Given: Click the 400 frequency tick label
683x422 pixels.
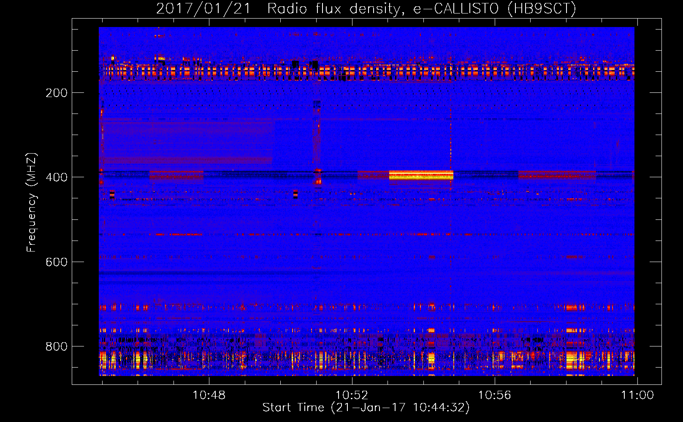Looking at the screenshot, I should coord(57,177).
